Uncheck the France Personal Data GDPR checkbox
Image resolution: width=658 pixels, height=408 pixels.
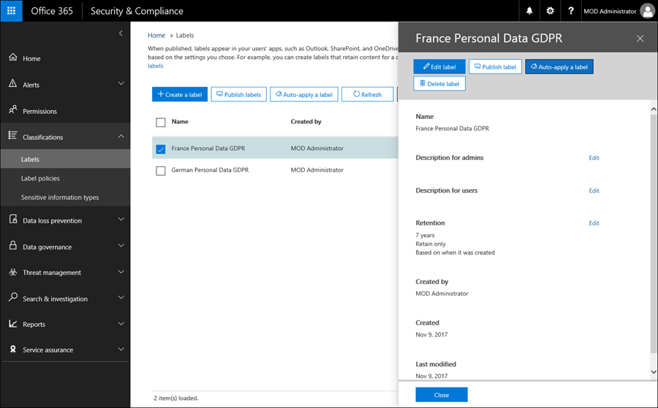click(x=161, y=149)
